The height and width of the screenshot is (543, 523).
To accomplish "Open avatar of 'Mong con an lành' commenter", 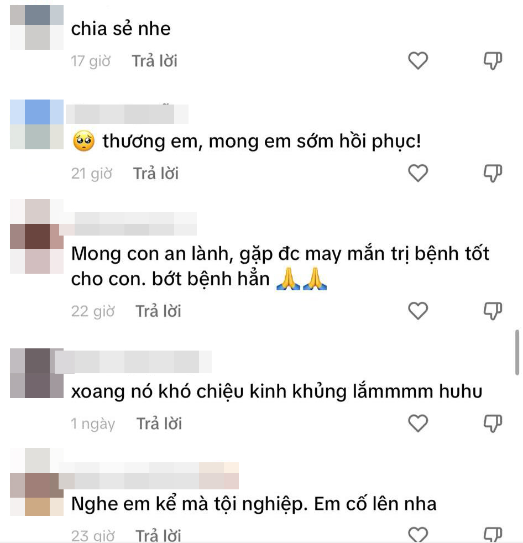I will point(36,236).
